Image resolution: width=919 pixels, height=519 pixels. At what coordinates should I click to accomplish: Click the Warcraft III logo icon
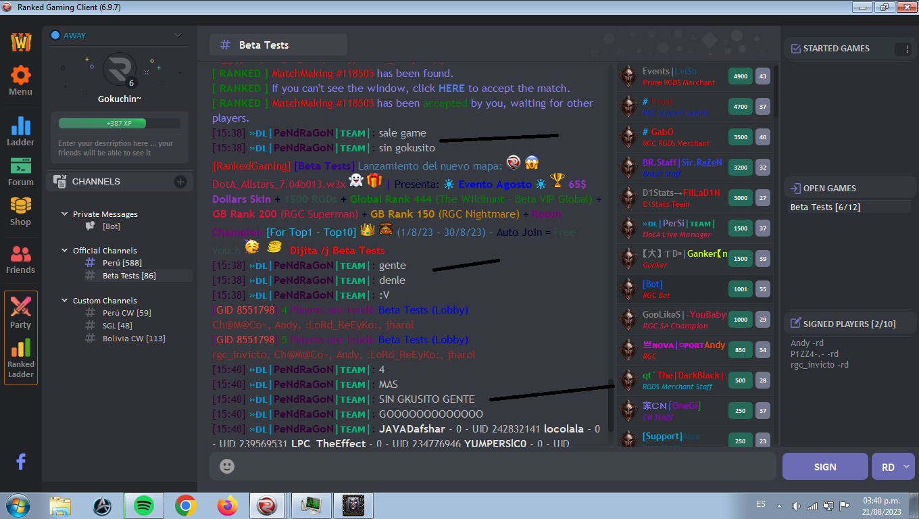tap(20, 42)
